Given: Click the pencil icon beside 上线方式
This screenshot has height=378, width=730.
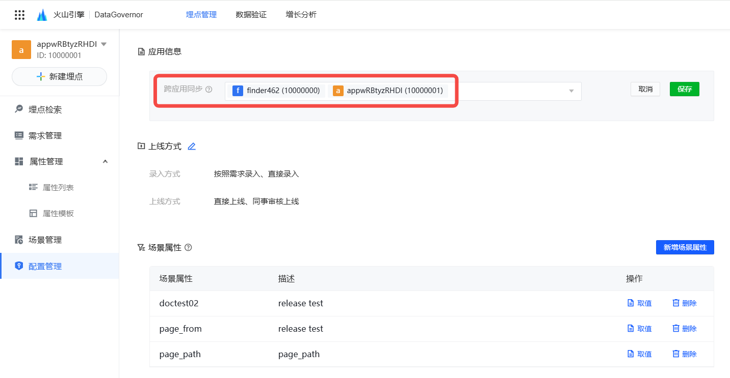Looking at the screenshot, I should (192, 147).
